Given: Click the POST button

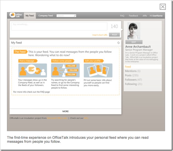Looking at the screenshot, I should tap(114, 35).
